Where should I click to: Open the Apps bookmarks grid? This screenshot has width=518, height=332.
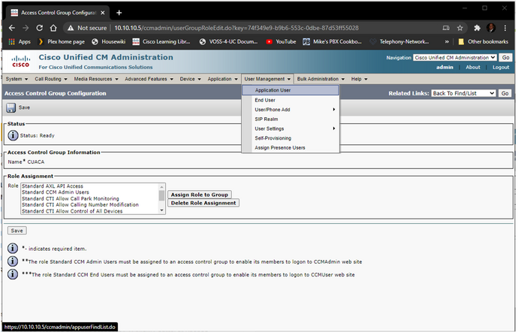coord(20,41)
